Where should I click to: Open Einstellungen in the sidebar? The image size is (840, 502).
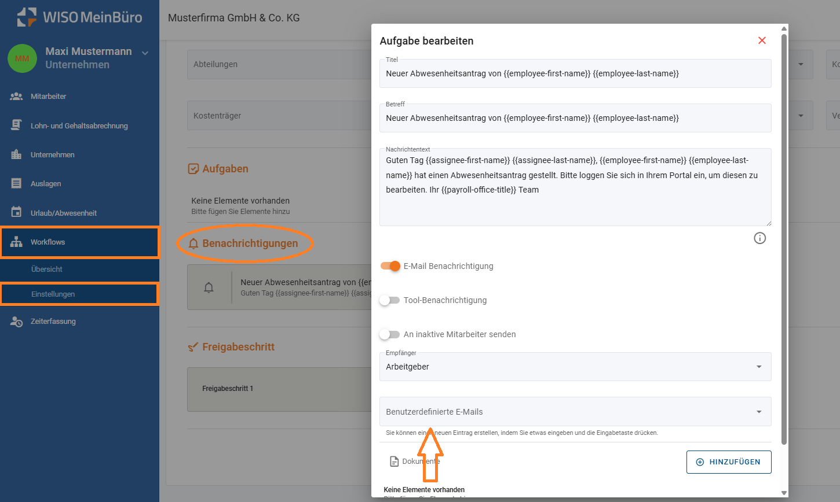tap(53, 294)
